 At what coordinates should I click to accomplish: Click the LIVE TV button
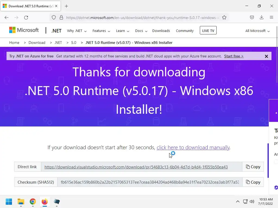click(208, 30)
